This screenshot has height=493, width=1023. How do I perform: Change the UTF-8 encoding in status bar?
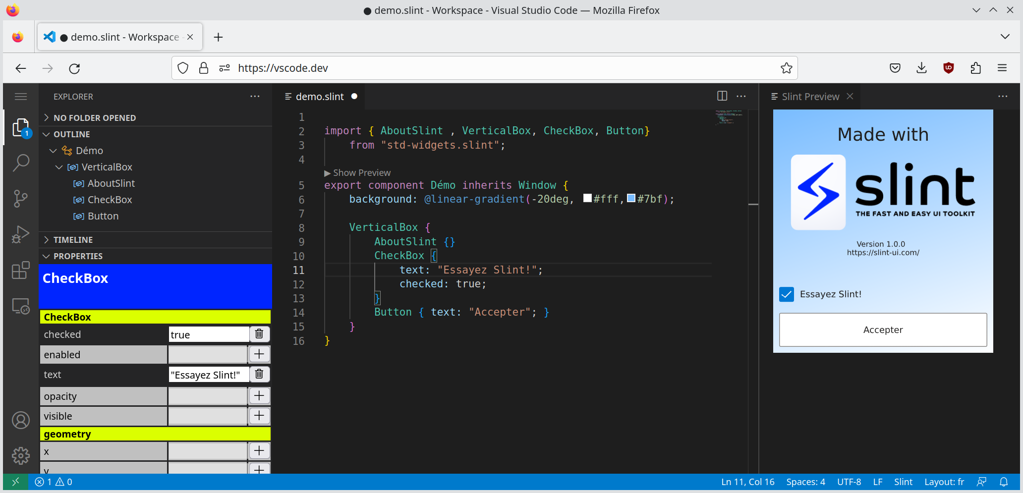pyautogui.click(x=849, y=482)
